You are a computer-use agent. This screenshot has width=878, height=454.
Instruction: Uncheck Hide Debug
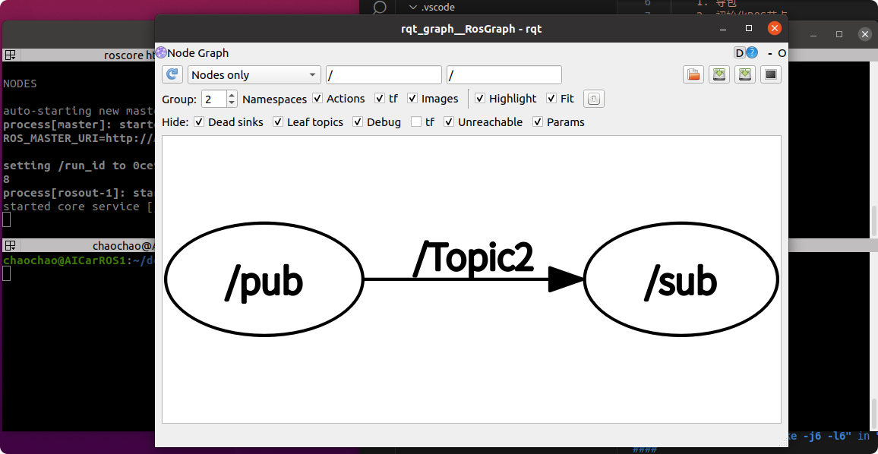click(358, 122)
